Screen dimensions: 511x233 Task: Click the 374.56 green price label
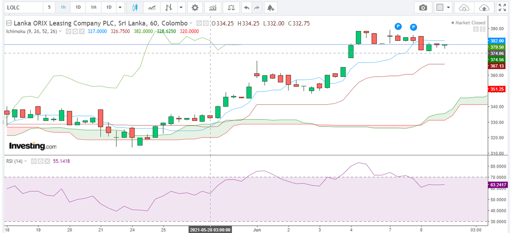pos(497,60)
